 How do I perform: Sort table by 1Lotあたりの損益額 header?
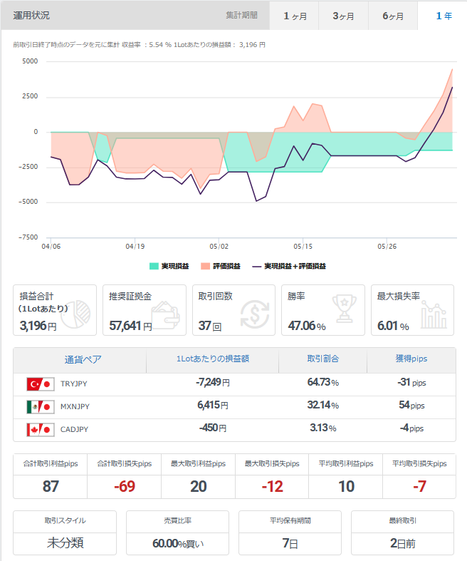tap(213, 359)
